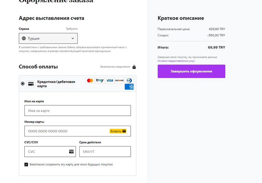Click the yellow Вставить paste button
Viewport: 262px width, 183px height.
tap(118, 131)
